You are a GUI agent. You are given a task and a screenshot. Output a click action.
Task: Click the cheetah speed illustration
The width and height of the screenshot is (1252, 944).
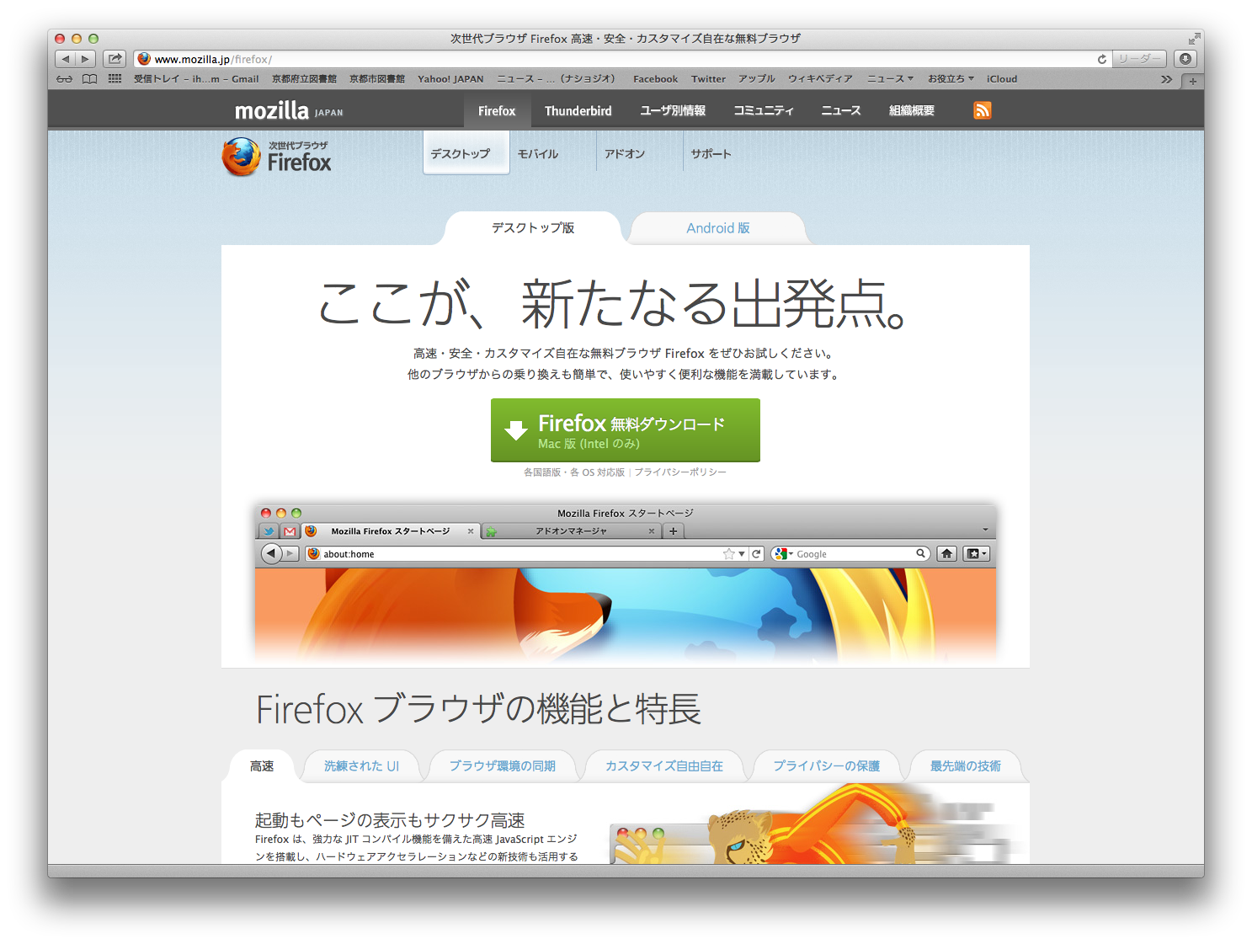(817, 824)
